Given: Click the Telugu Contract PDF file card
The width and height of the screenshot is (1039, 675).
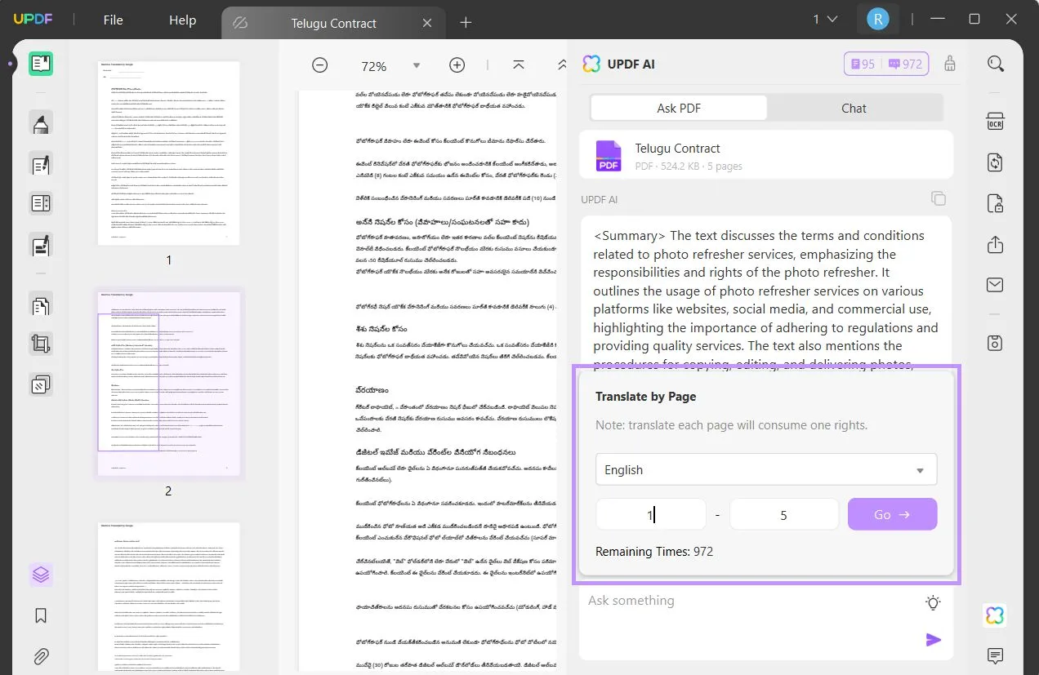Looking at the screenshot, I should pos(766,155).
